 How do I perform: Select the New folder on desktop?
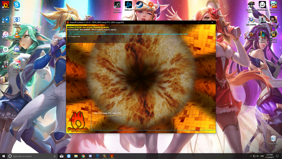pyautogui.click(x=6, y=80)
